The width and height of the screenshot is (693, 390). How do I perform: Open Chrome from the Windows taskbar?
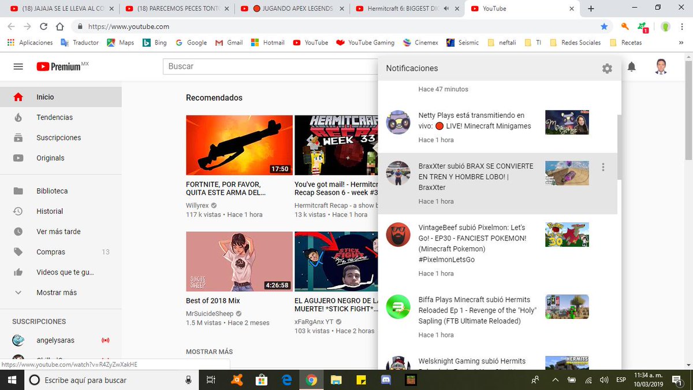311,380
